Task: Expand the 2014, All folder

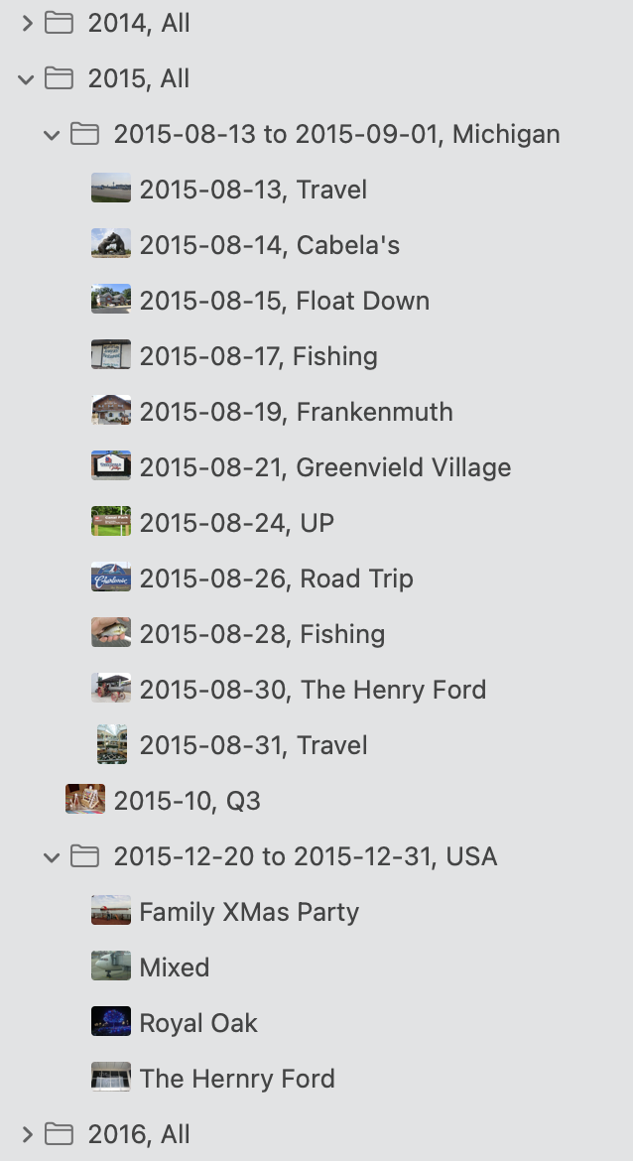Action: click(x=27, y=23)
